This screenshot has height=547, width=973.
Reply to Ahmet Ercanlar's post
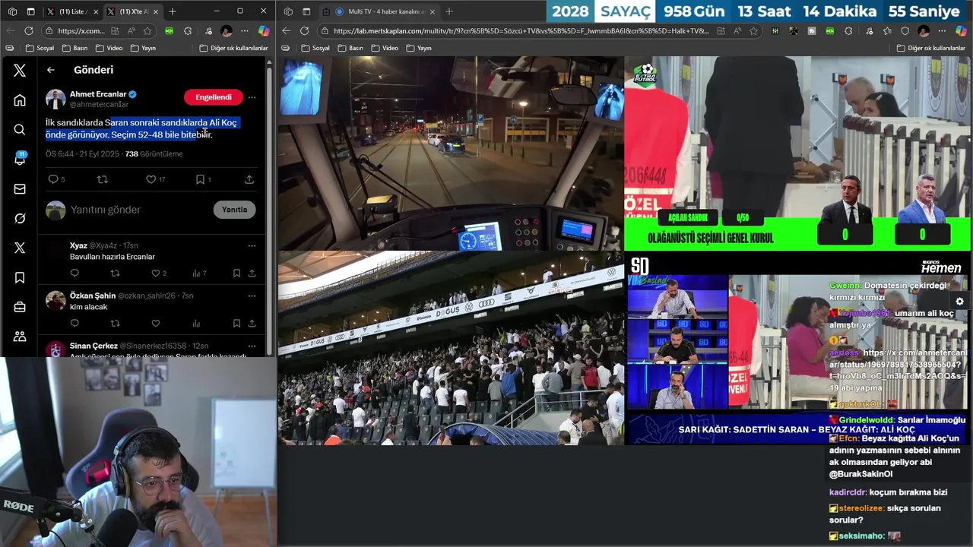pyautogui.click(x=53, y=179)
